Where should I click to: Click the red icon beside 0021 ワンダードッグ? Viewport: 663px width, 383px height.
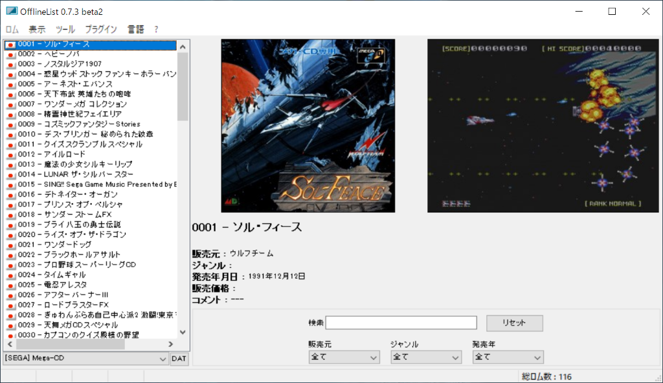10,245
